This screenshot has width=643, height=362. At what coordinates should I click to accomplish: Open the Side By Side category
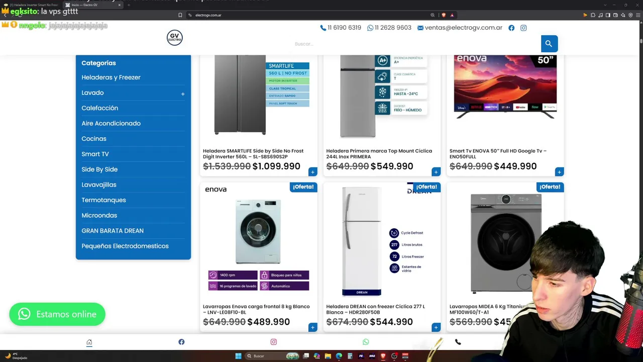[99, 169]
